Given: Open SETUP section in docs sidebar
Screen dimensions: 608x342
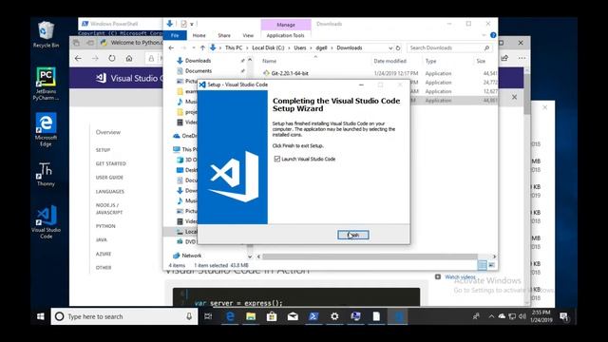Looking at the screenshot, I should pos(103,150).
